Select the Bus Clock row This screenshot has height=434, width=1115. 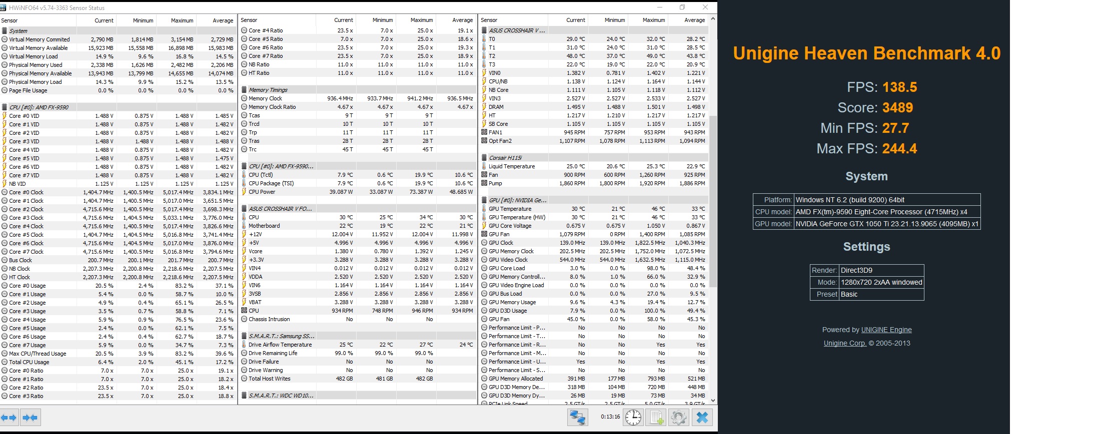118,260
